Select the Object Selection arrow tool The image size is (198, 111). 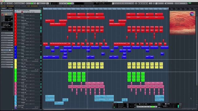(x=113, y=3)
